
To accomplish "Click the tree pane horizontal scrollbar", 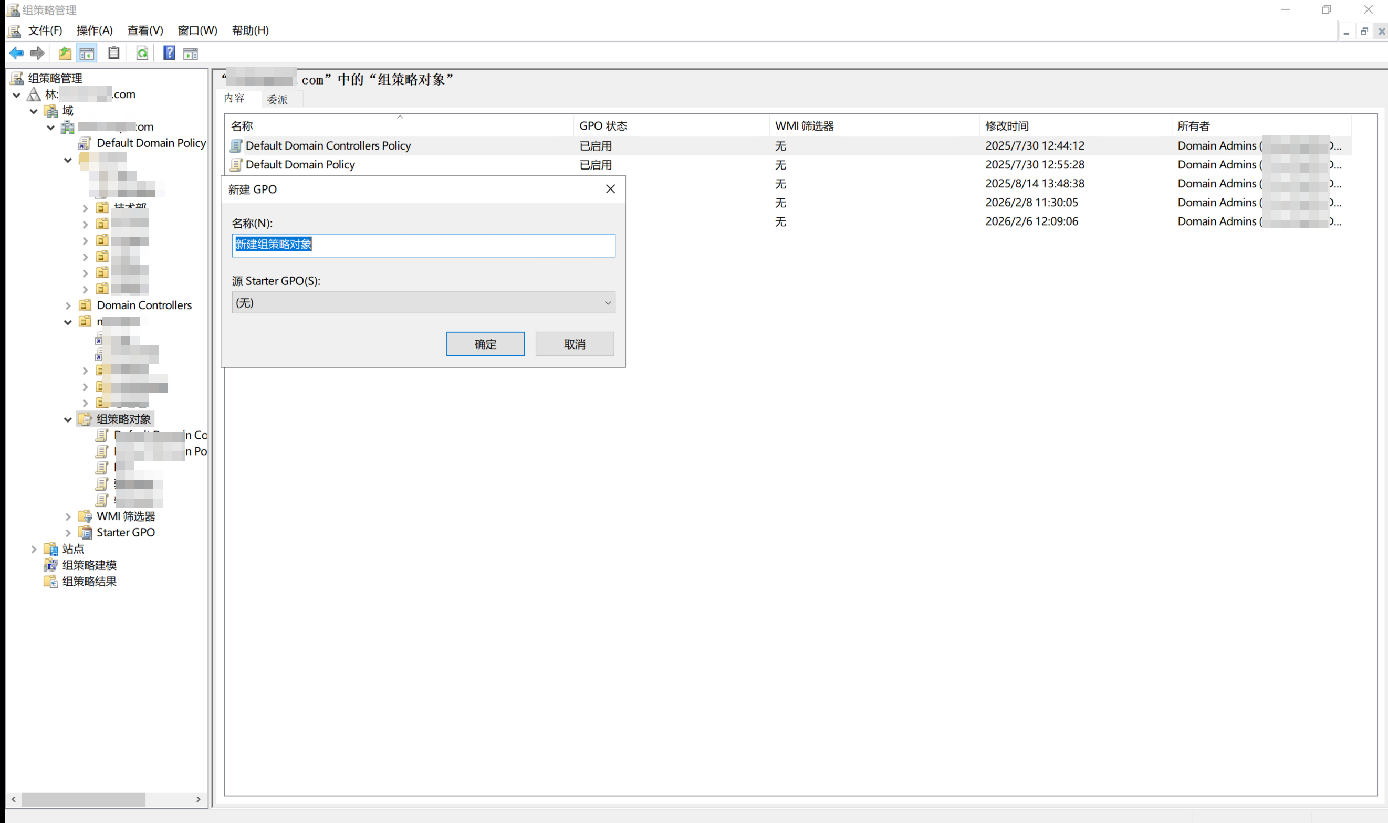I will point(83,799).
